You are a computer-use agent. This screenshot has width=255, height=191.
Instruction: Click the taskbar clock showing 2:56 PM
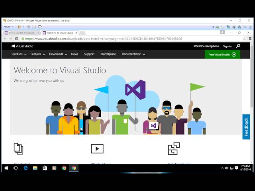tap(245, 168)
